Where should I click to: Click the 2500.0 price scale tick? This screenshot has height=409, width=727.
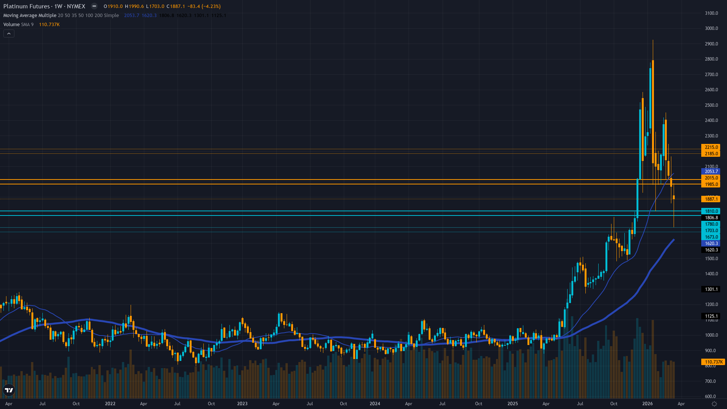[x=711, y=105]
